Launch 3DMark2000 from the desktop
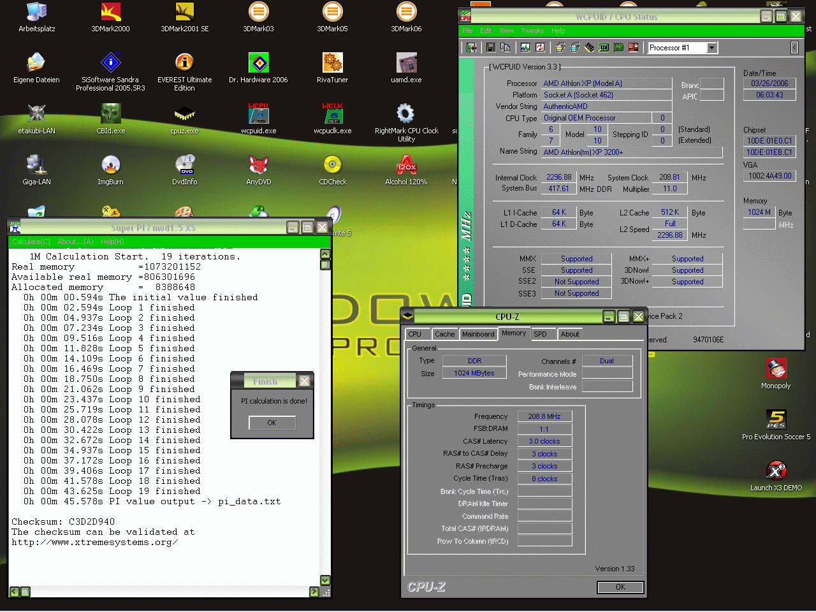816x612 pixels. [110, 17]
